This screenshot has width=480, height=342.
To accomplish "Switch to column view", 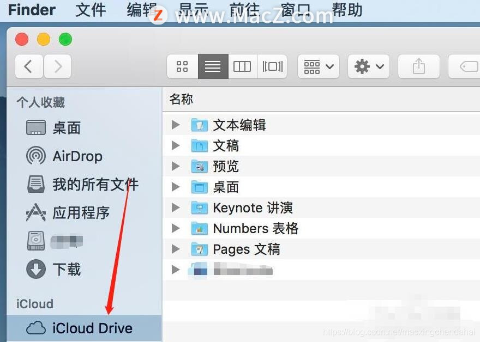I will pos(242,66).
